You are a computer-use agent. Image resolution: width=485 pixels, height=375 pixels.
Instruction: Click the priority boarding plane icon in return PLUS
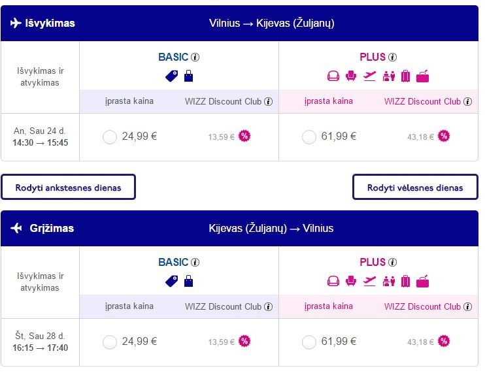(369, 281)
